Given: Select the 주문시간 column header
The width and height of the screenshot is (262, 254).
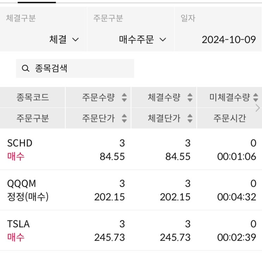Looking at the screenshot, I should coord(230,118).
